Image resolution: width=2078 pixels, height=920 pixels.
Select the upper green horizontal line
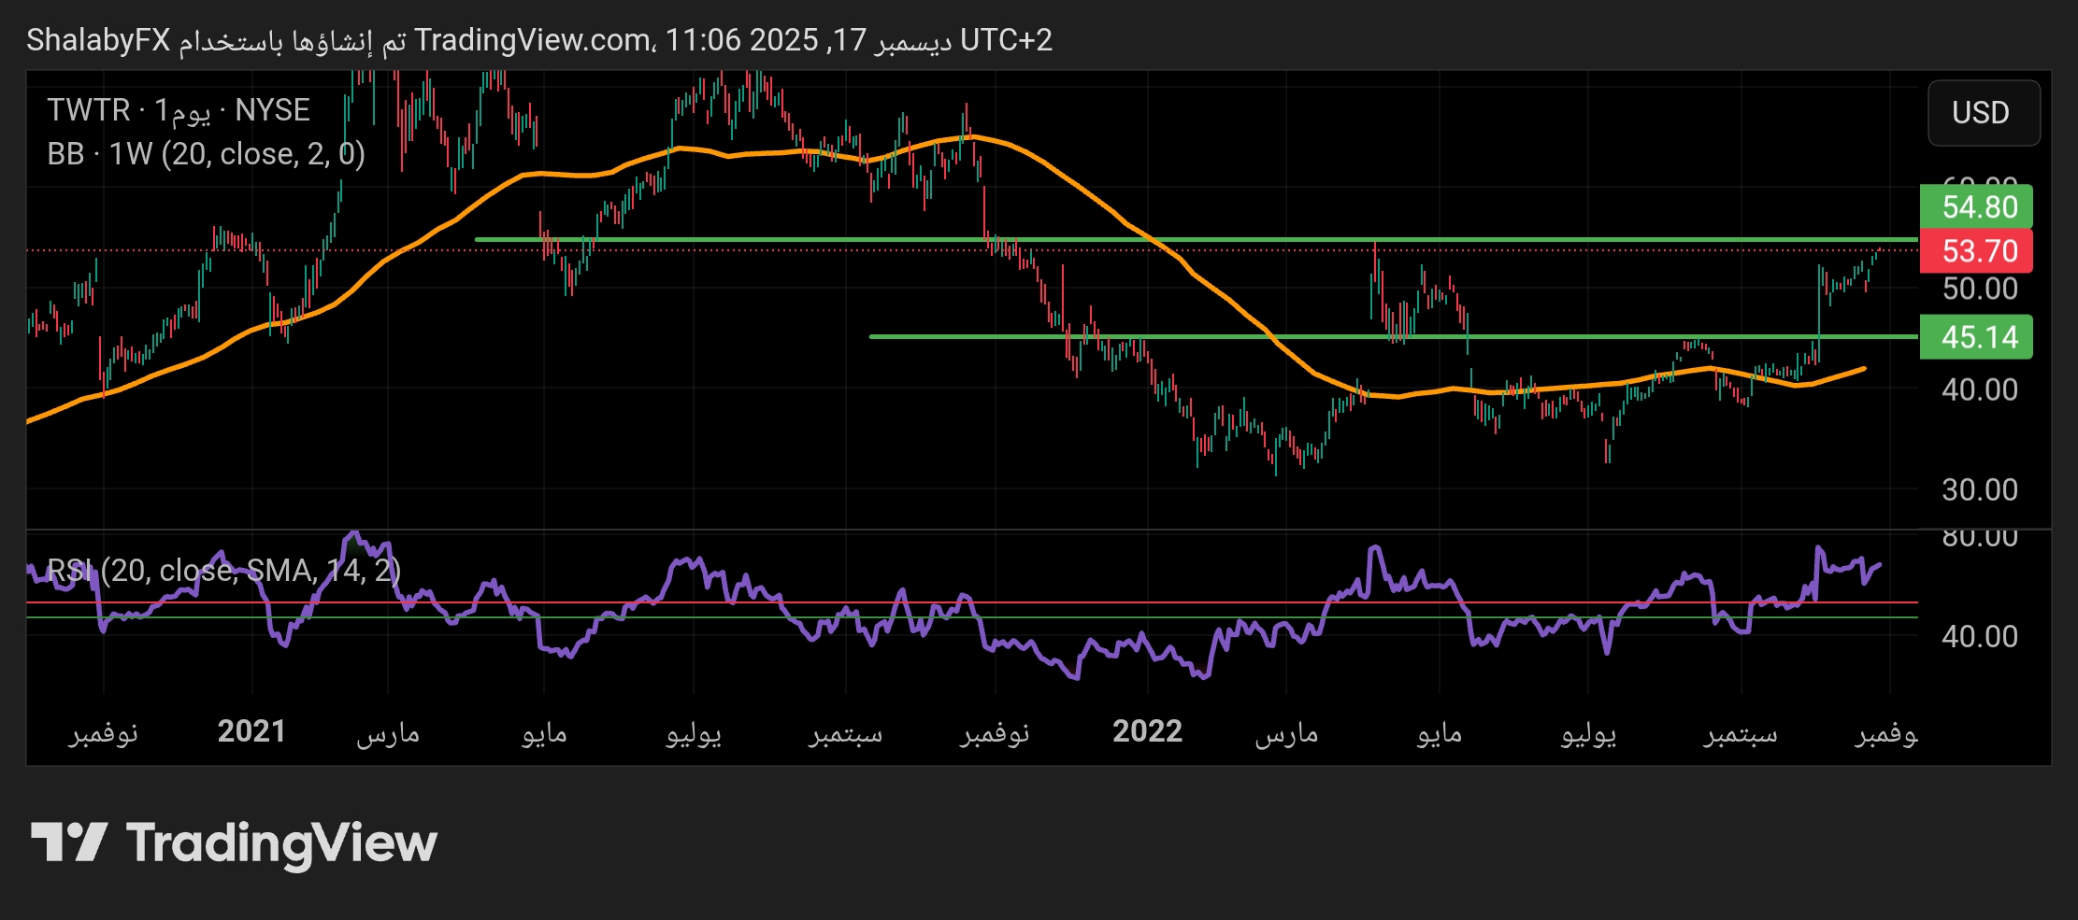coord(1215,240)
